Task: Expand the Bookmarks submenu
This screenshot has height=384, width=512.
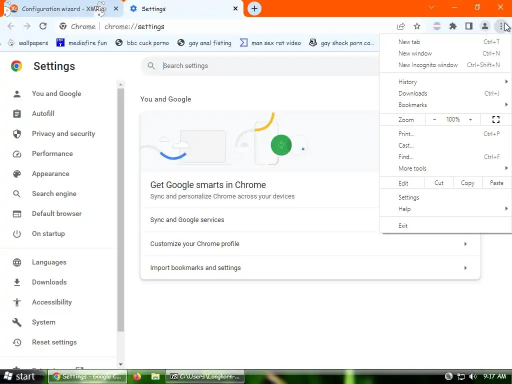Action: click(445, 105)
